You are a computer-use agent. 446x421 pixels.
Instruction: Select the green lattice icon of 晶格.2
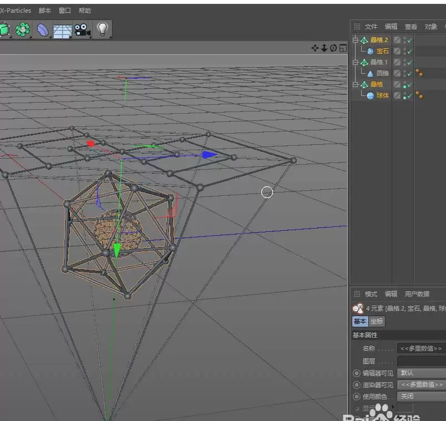tap(364, 40)
